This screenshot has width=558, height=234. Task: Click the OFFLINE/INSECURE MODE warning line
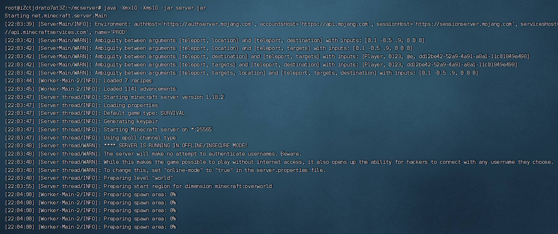point(126,146)
